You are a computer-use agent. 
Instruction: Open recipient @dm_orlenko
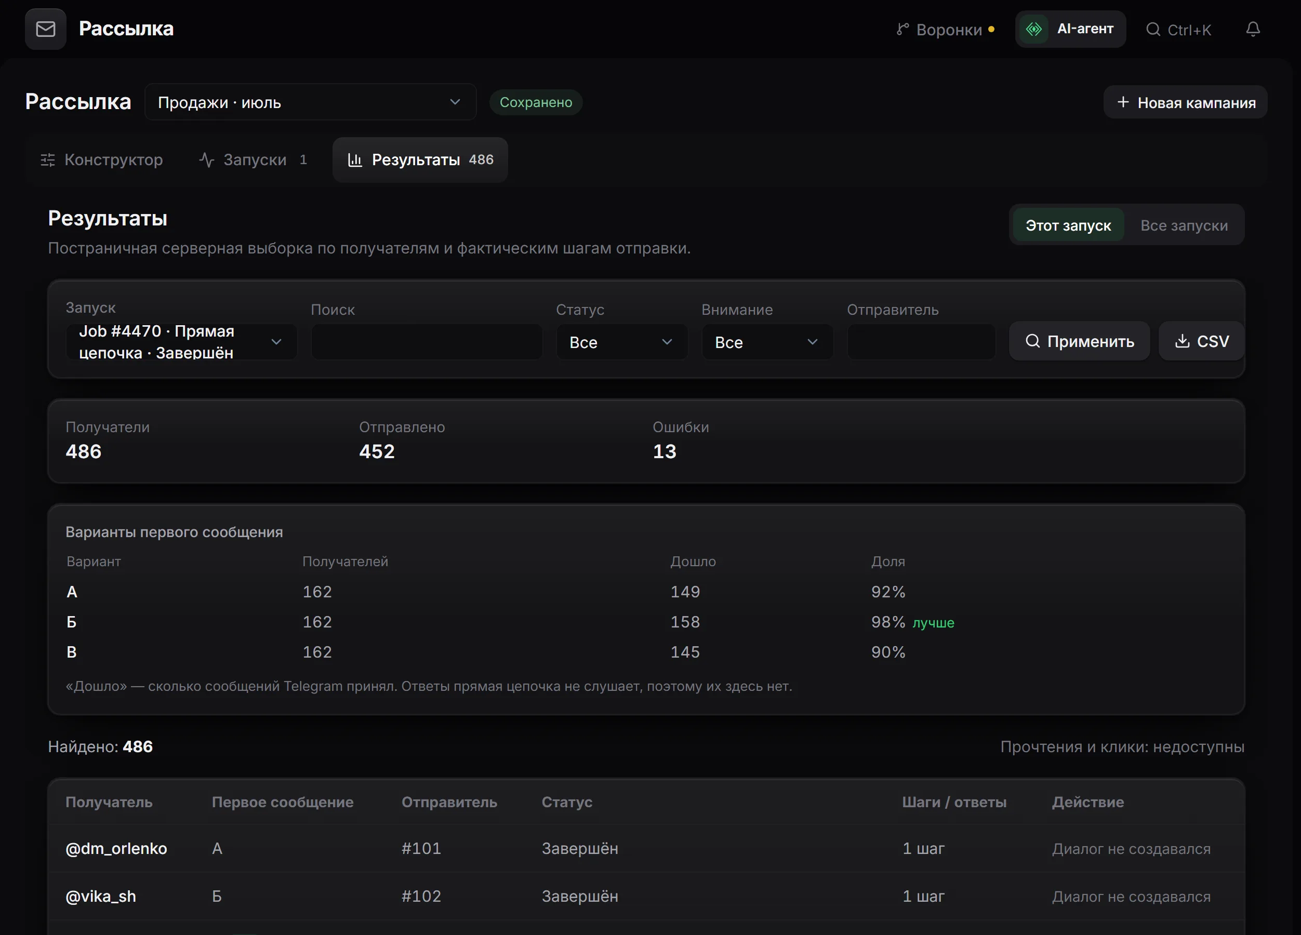point(116,848)
